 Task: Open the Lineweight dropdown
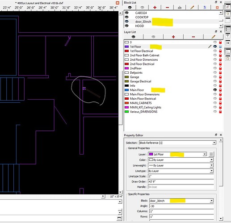tap(181, 165)
